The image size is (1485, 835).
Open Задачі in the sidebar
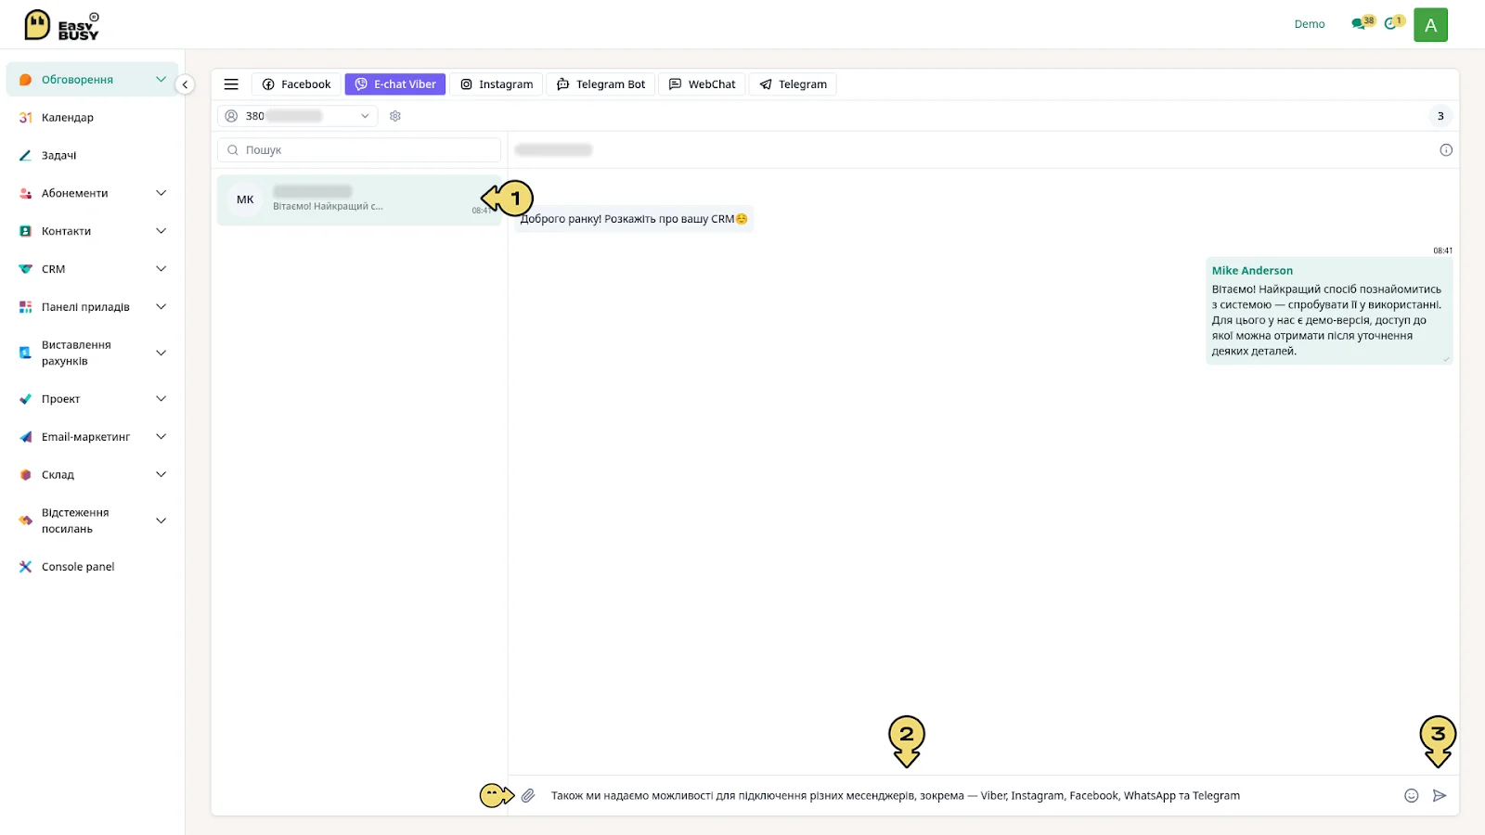coord(58,156)
